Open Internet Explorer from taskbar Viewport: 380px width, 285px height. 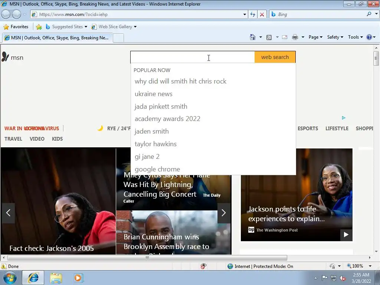(x=33, y=278)
